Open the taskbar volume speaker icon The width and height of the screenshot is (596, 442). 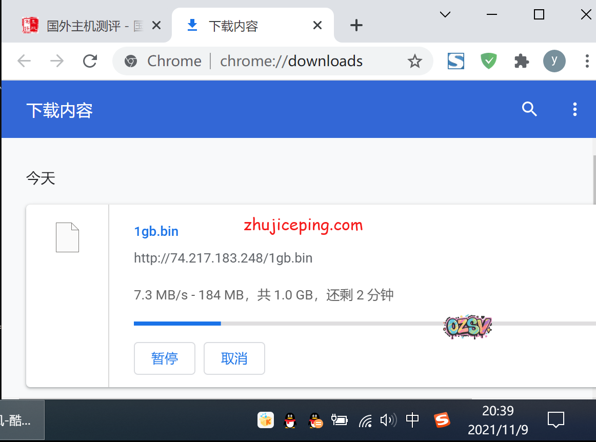pos(388,420)
